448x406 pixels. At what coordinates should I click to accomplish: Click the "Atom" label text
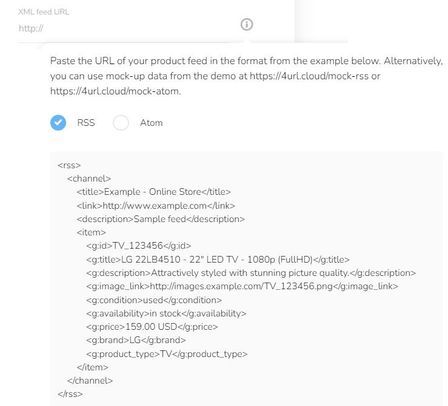[x=152, y=123]
